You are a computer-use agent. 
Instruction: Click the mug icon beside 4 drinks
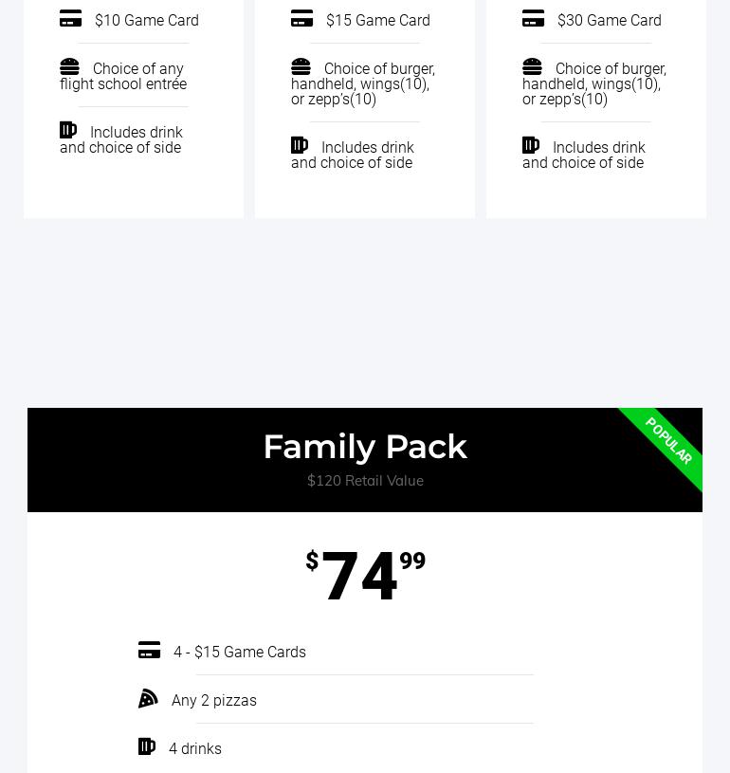(x=146, y=746)
